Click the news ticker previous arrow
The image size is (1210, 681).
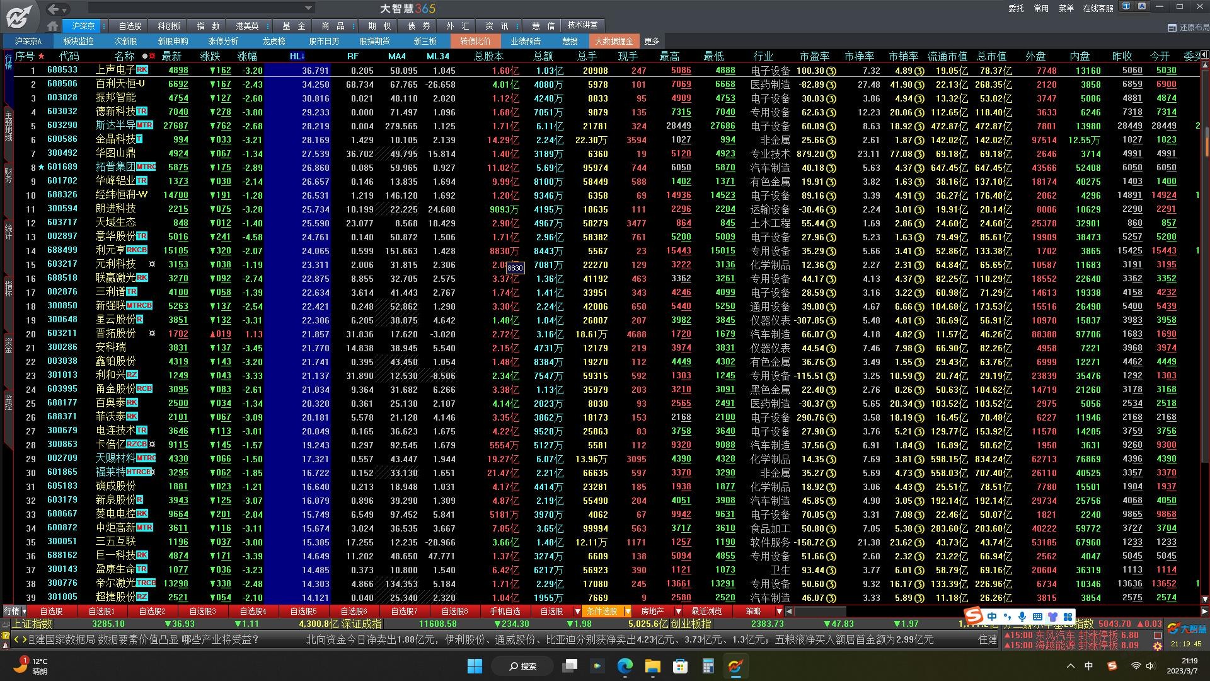pyautogui.click(x=16, y=639)
